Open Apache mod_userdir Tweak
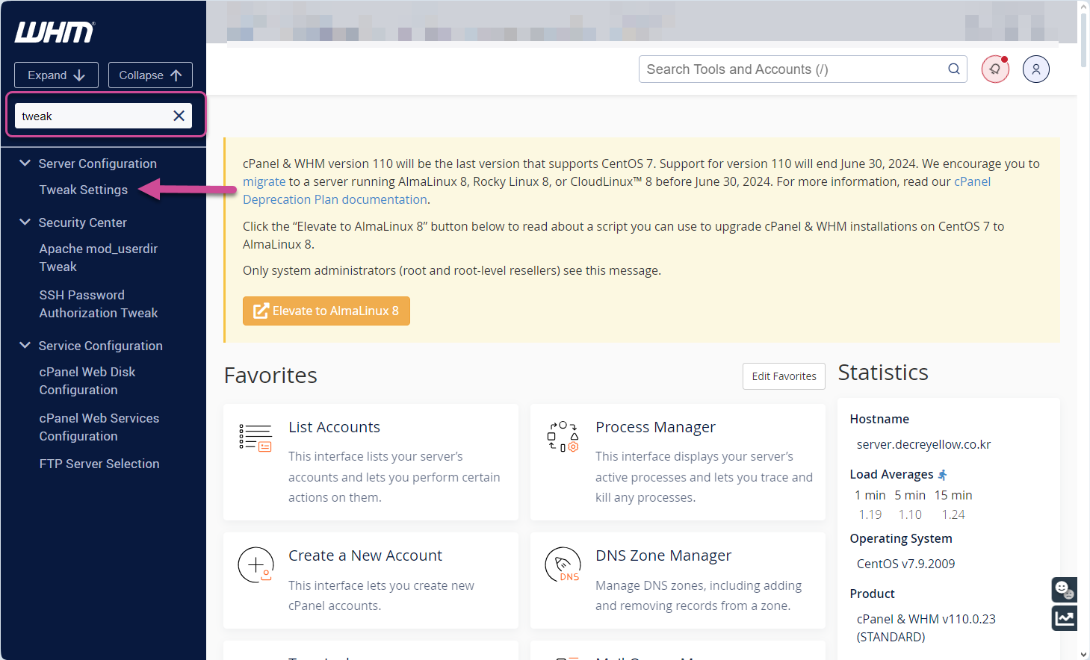Screen dimensions: 1090x660 pos(99,258)
